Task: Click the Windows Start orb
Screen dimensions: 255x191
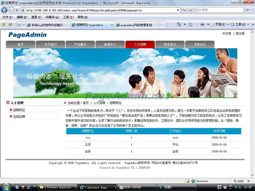Action: point(6,187)
